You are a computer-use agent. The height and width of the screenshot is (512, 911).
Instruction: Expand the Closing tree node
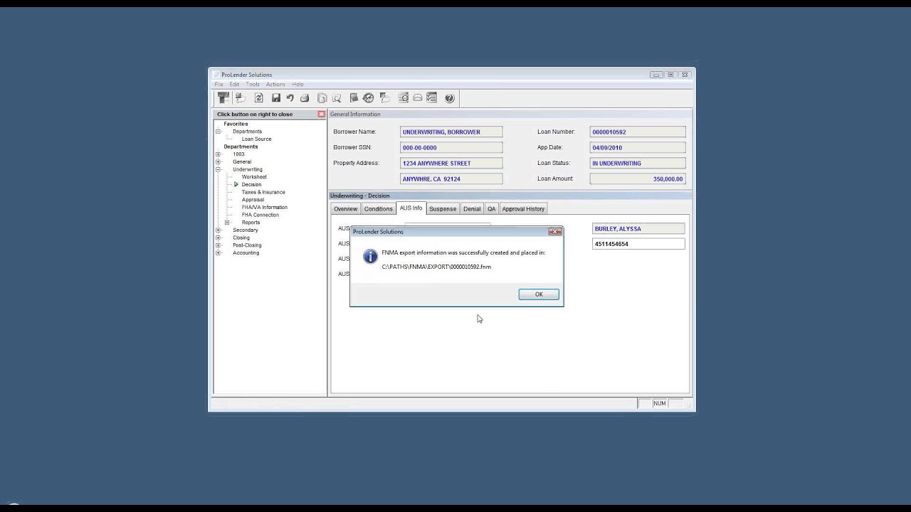[x=218, y=238]
